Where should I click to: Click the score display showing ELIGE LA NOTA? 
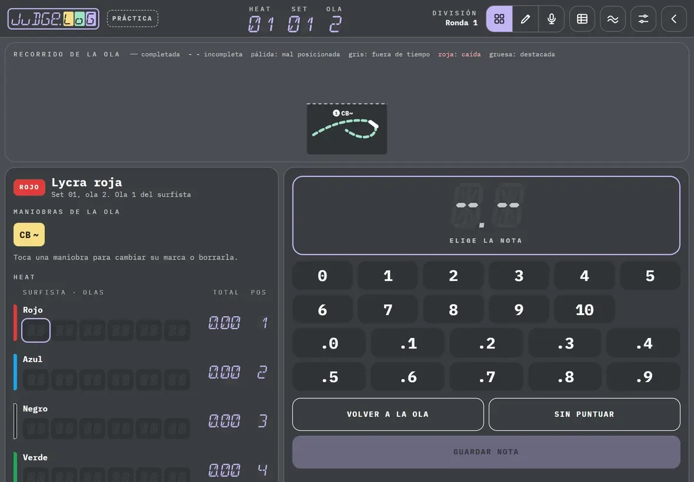pyautogui.click(x=486, y=215)
